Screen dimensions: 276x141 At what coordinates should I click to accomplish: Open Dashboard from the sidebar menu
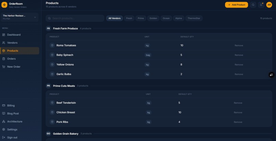point(20,35)
